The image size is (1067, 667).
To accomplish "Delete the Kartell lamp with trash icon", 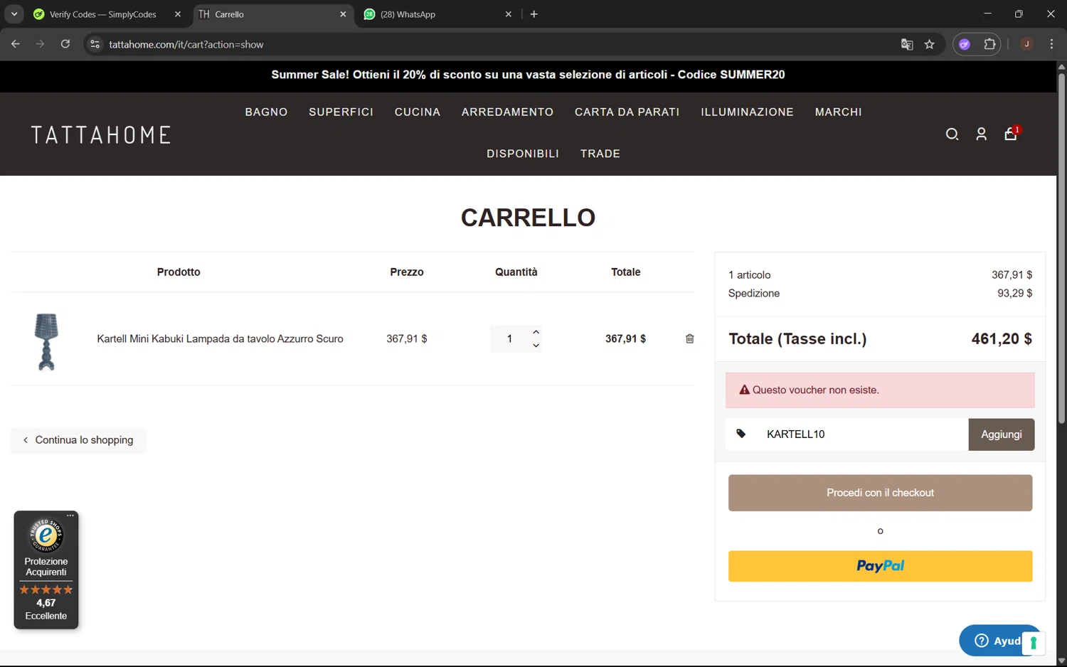I will tap(689, 338).
